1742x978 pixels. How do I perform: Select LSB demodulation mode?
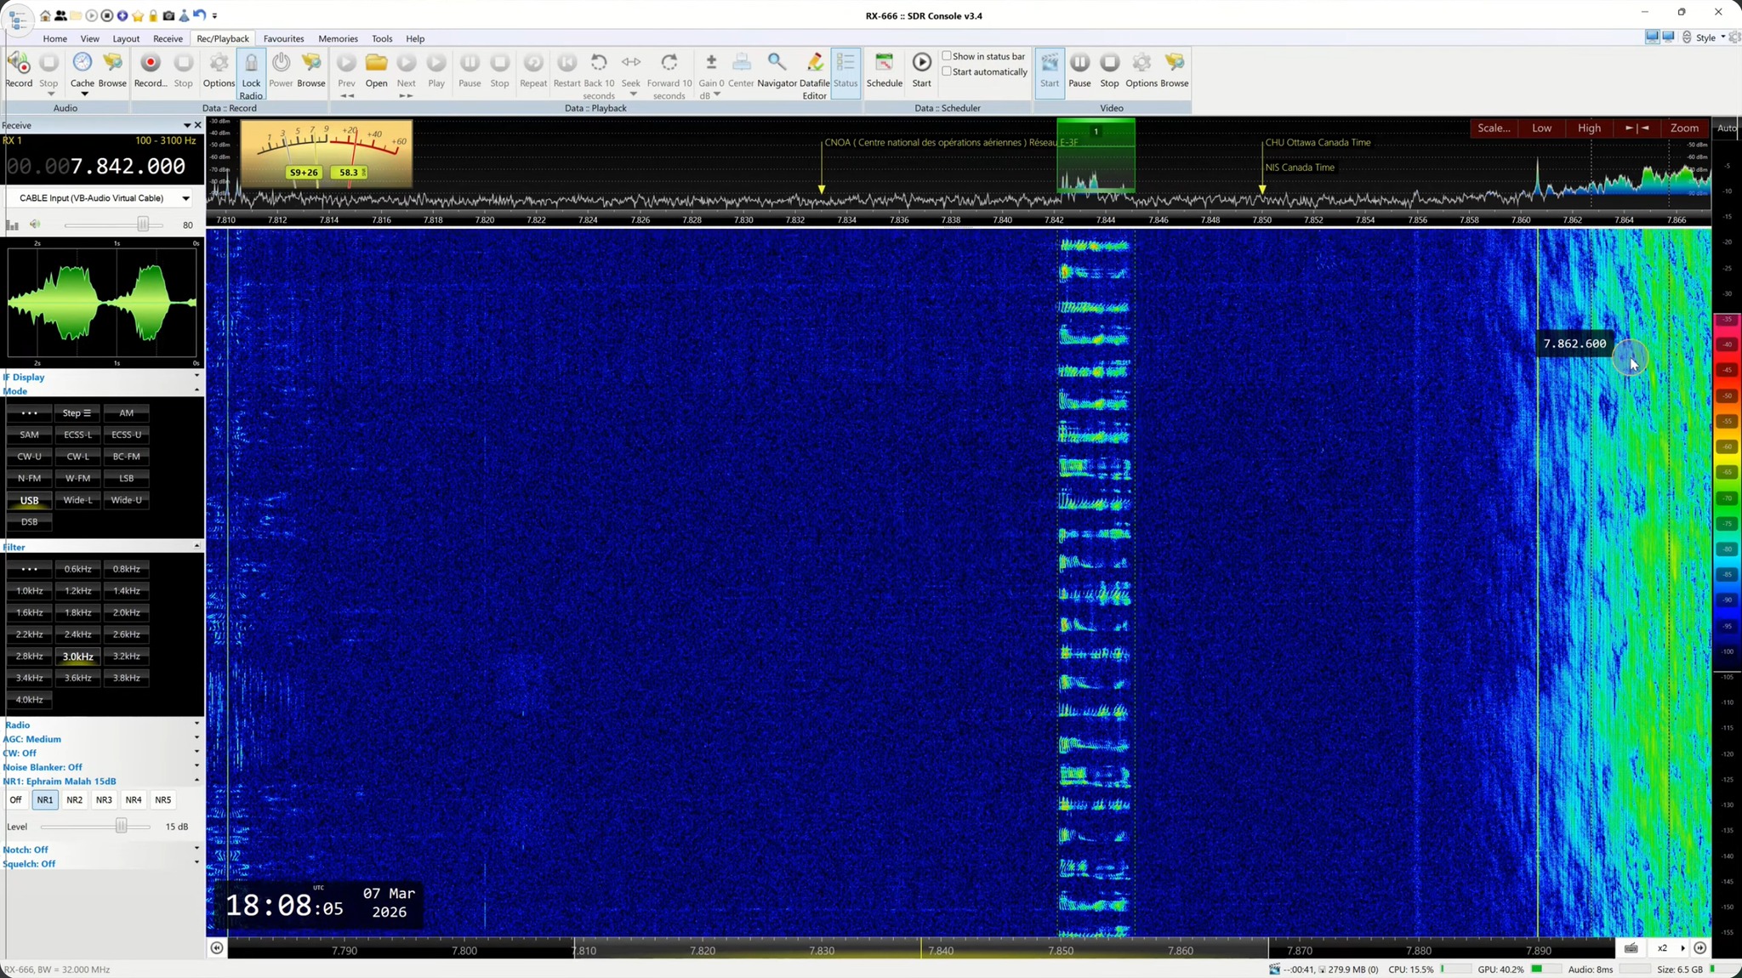click(x=126, y=478)
